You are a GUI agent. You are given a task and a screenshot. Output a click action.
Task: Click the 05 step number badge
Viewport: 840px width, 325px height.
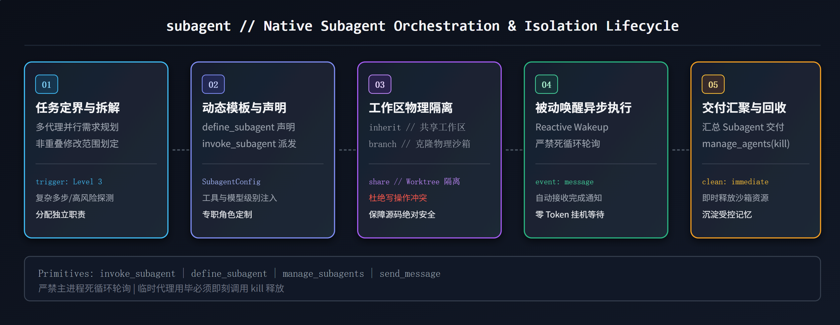pyautogui.click(x=713, y=84)
